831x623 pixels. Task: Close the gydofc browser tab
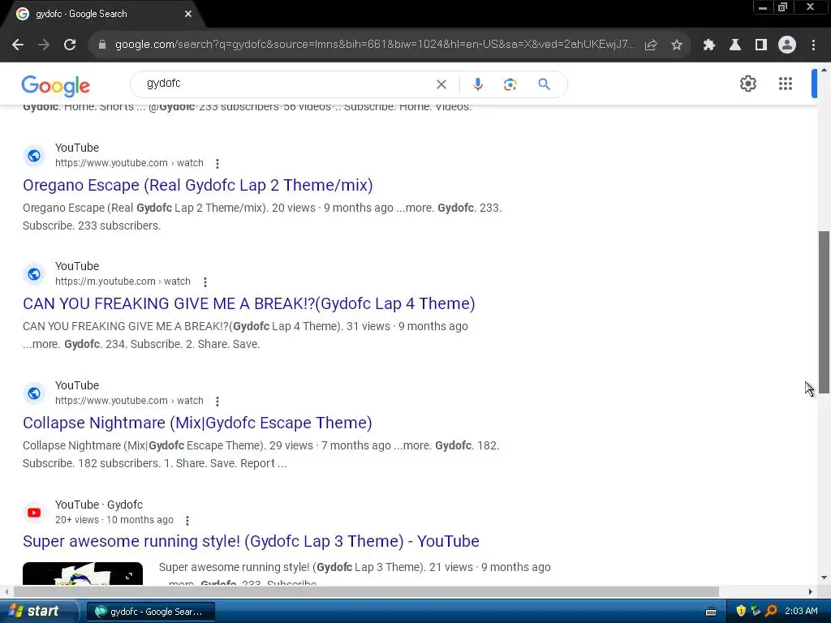[x=188, y=14]
